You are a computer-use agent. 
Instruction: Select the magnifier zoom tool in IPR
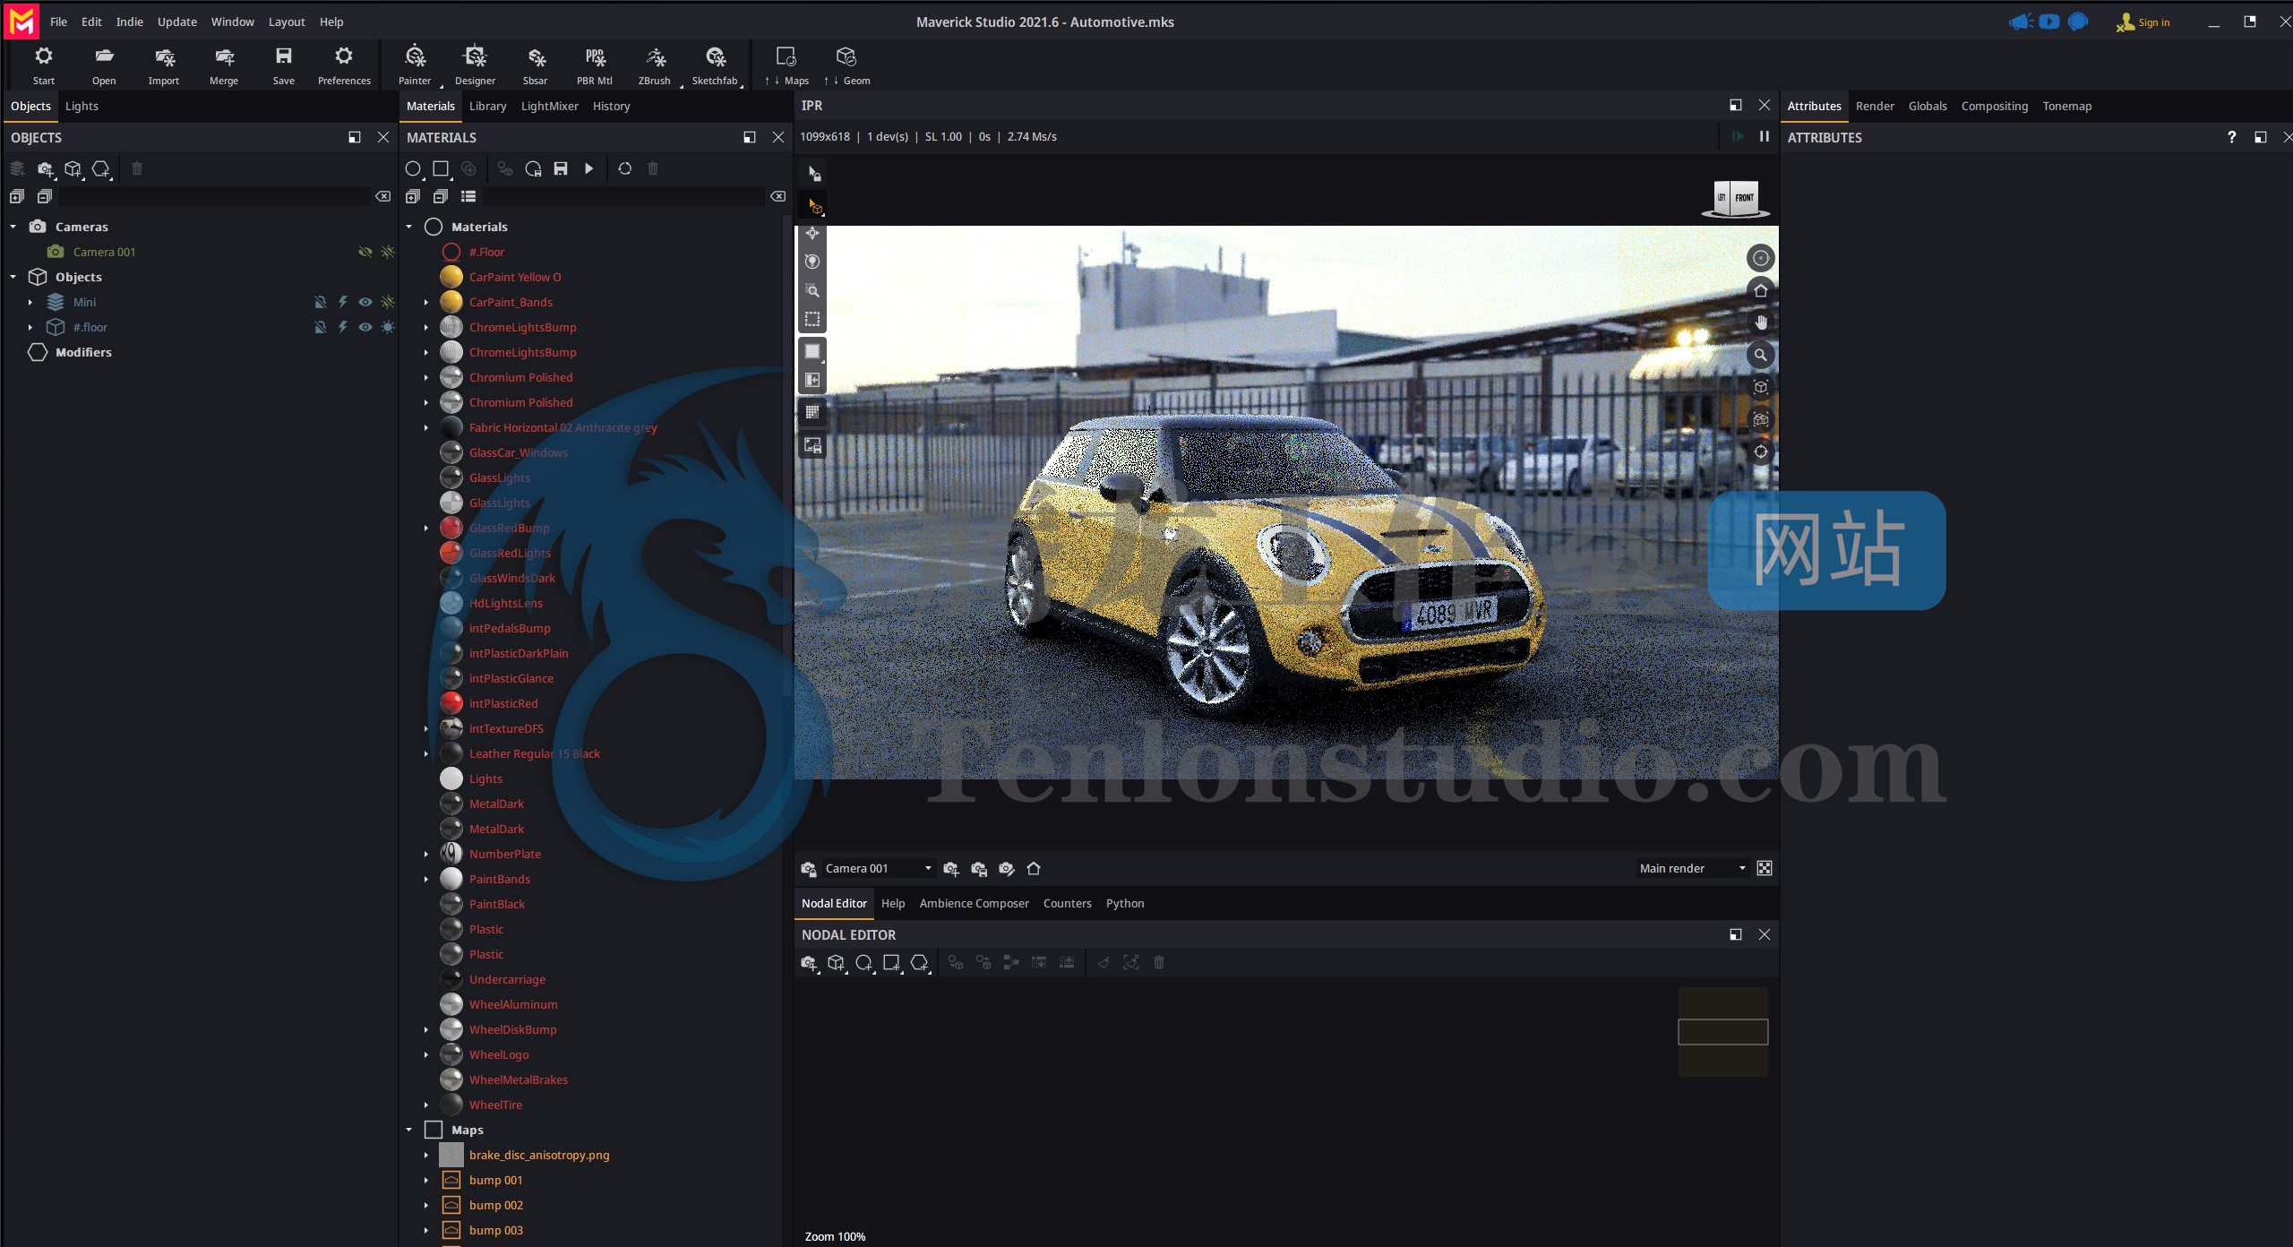click(x=1761, y=355)
